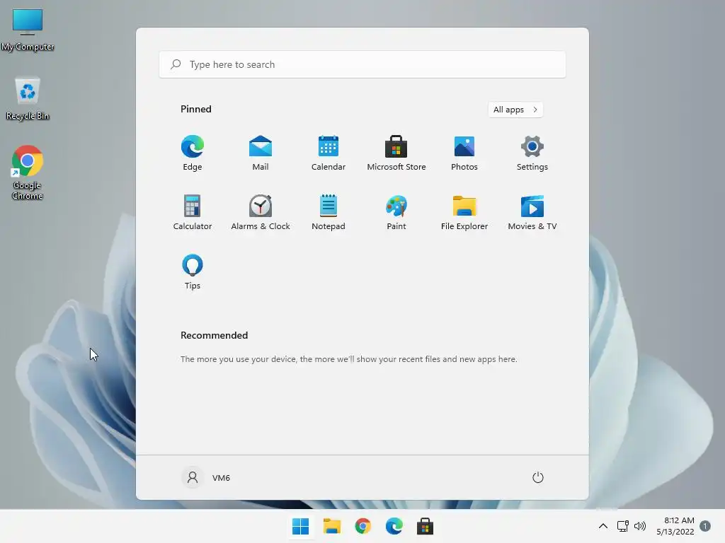The width and height of the screenshot is (725, 543).
Task: Open the clock showing 8:12 AM
Action: pyautogui.click(x=675, y=526)
